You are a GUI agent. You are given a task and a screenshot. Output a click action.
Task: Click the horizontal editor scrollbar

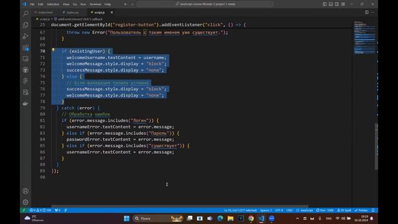(x=180, y=206)
